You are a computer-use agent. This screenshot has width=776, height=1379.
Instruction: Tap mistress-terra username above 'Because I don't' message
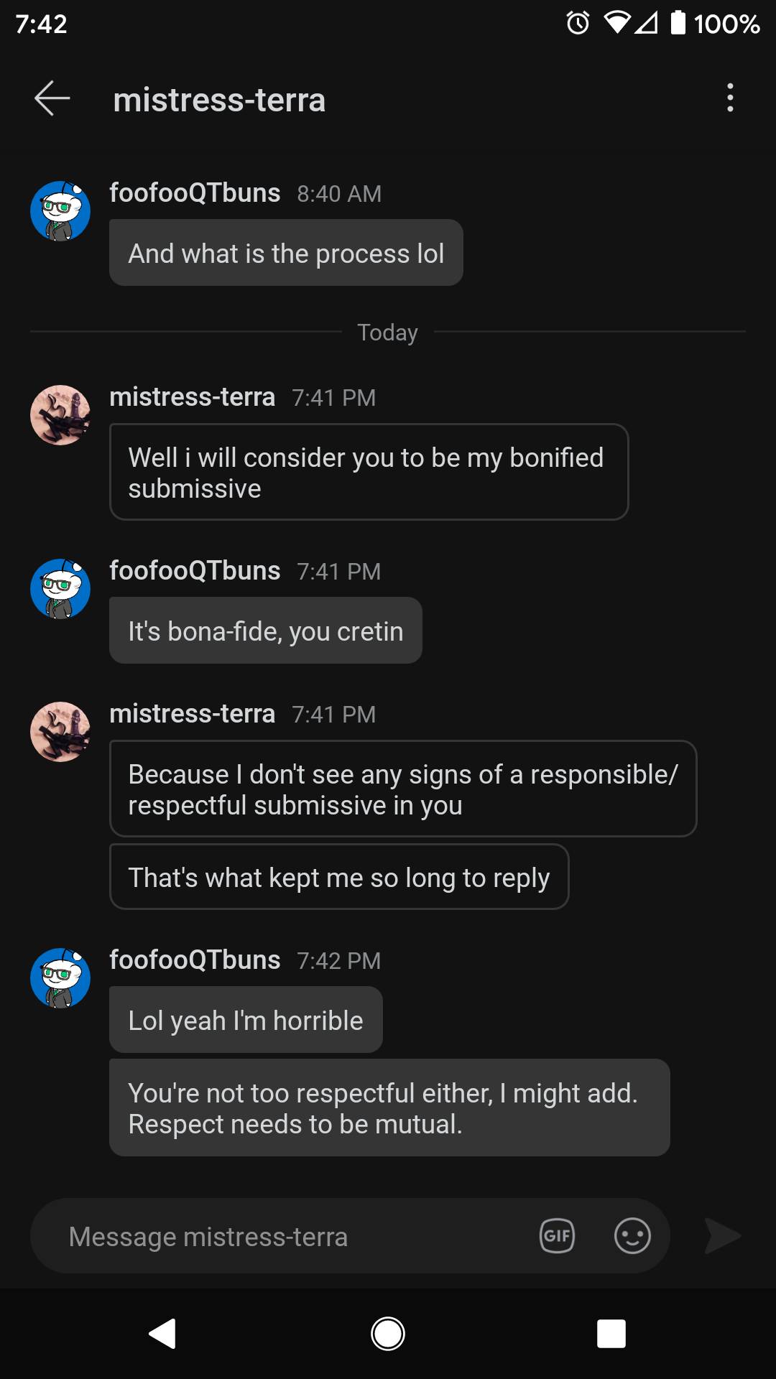point(192,714)
